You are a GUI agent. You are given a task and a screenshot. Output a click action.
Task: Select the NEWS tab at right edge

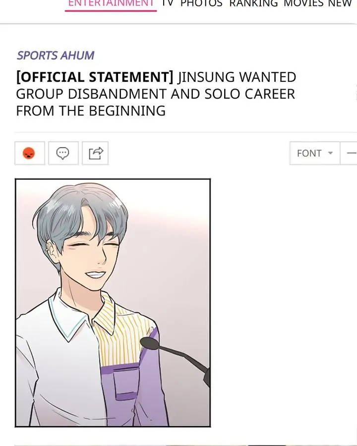click(340, 3)
